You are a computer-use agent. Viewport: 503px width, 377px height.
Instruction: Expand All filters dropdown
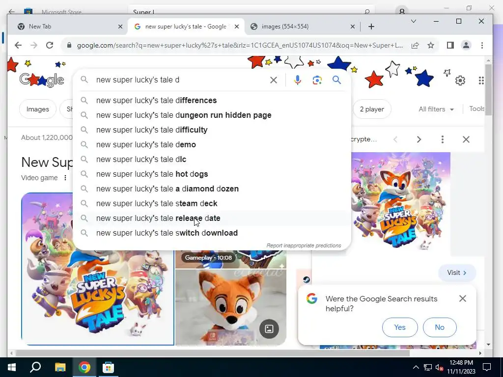(436, 109)
